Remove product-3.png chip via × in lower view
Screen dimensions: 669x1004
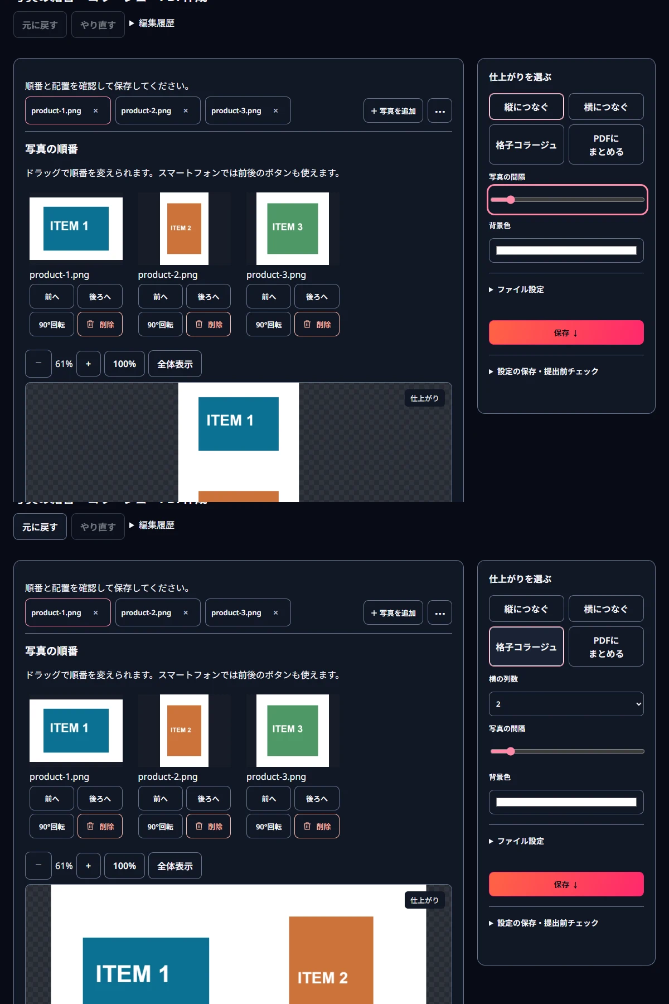click(275, 613)
